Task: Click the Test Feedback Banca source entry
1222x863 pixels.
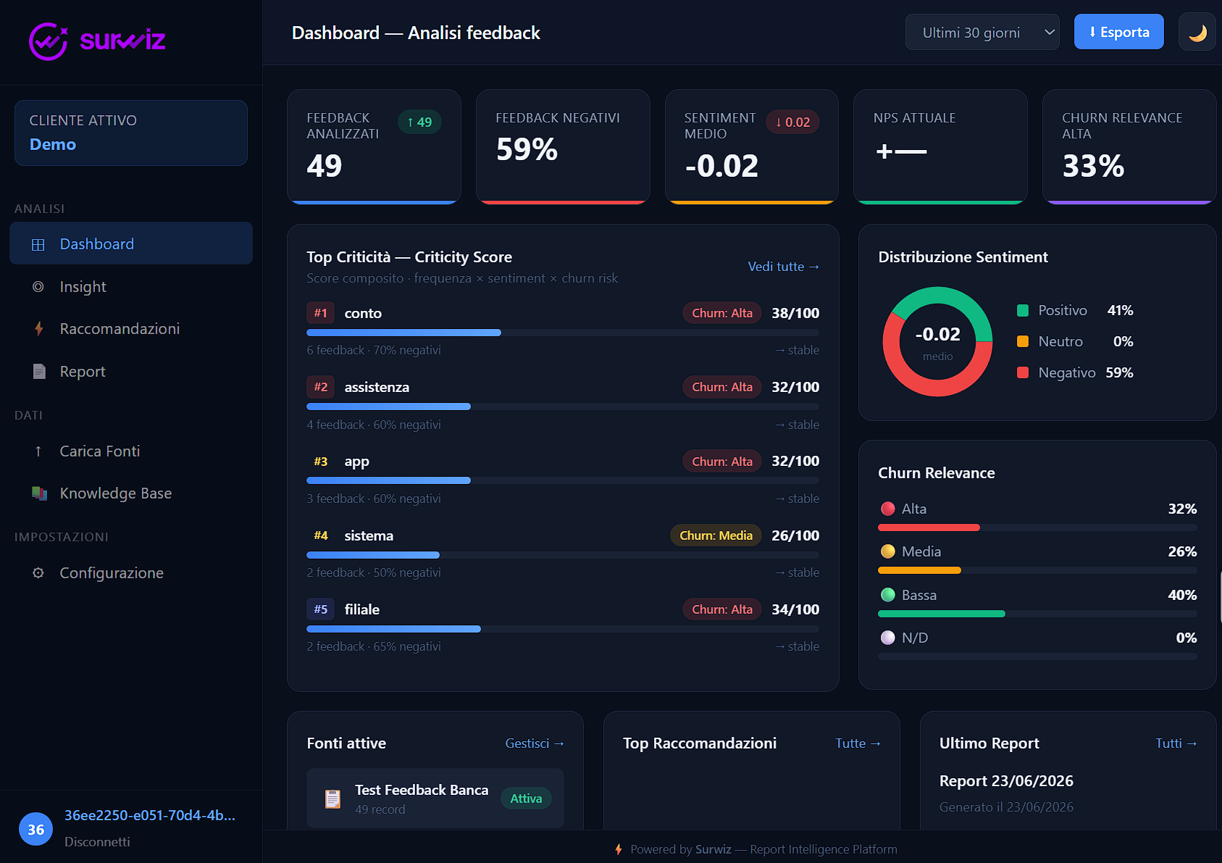Action: (435, 799)
